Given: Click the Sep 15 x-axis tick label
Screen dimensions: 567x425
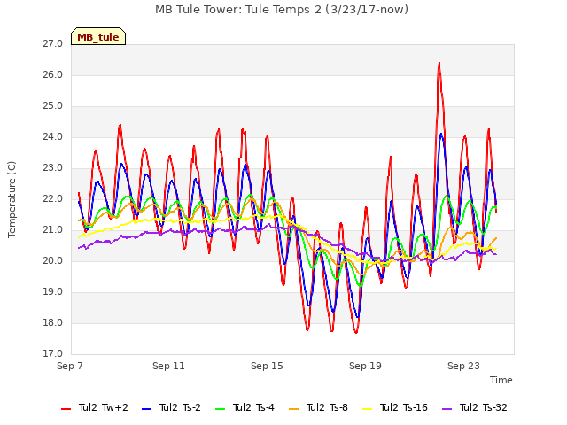Looking at the screenshot, I should coord(267,366).
